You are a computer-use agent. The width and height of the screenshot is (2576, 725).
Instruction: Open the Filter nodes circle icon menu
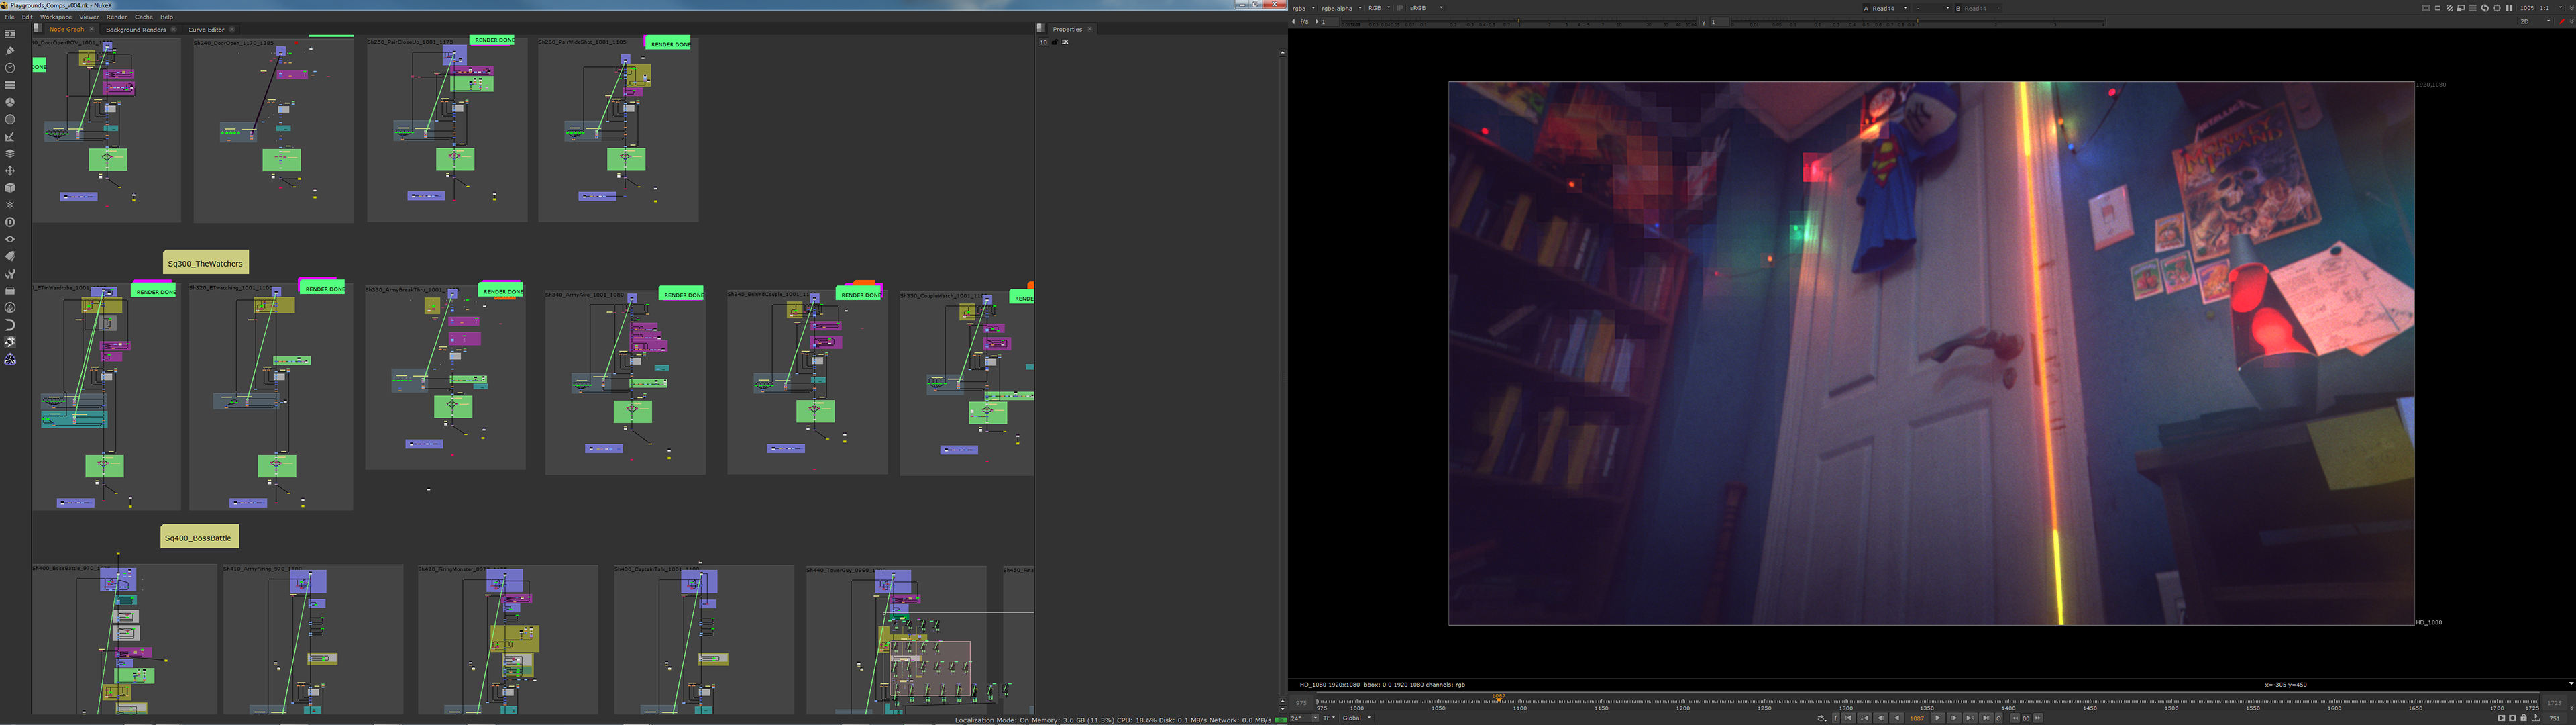[10, 119]
